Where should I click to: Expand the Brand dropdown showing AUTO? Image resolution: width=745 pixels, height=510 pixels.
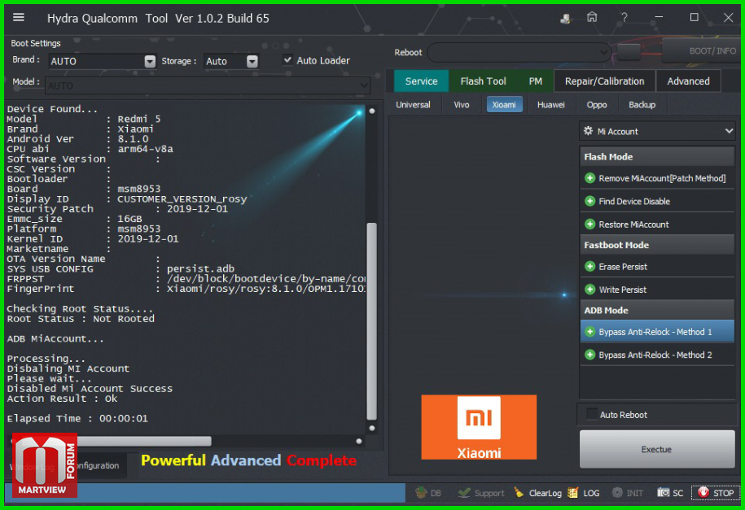point(150,61)
